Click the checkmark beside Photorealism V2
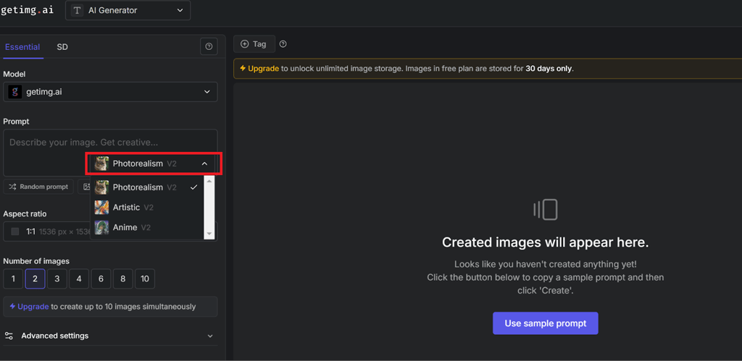Image resolution: width=742 pixels, height=361 pixels. tap(193, 187)
